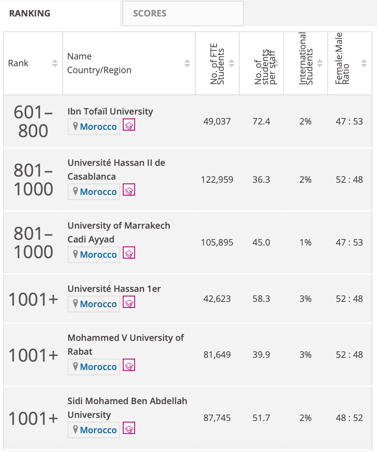Viewport: 377px width, 452px height.
Task: Click graduation cap icon beside Université Hassan II
Action: (x=129, y=190)
